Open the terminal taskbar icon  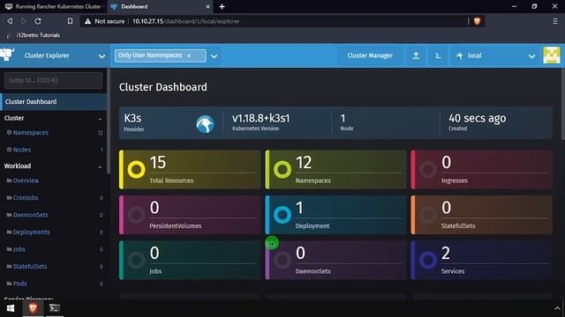coord(55,308)
